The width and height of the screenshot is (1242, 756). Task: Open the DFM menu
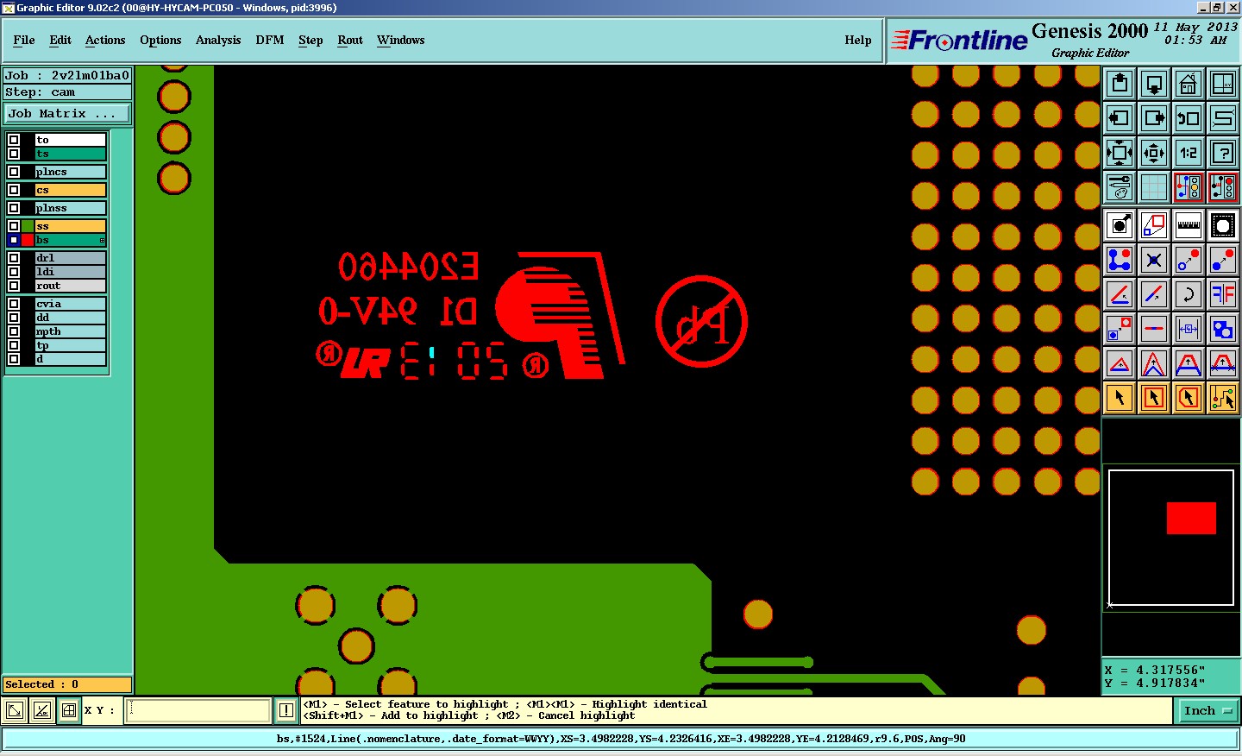point(270,41)
